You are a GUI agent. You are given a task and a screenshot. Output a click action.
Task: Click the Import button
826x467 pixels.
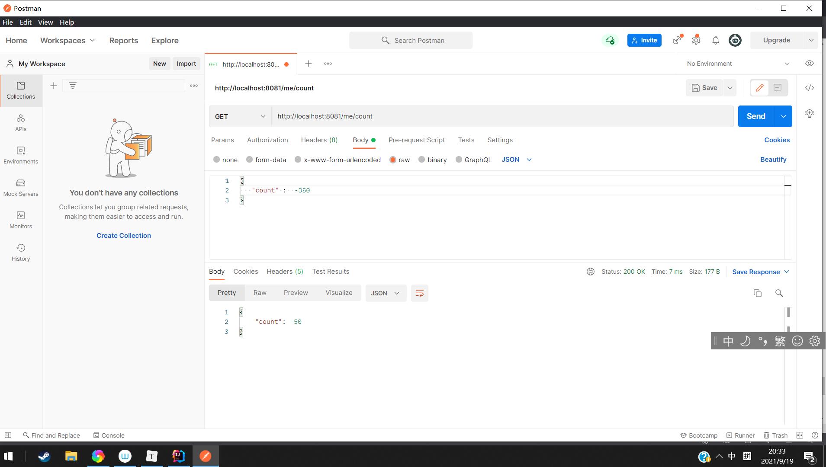186,64
